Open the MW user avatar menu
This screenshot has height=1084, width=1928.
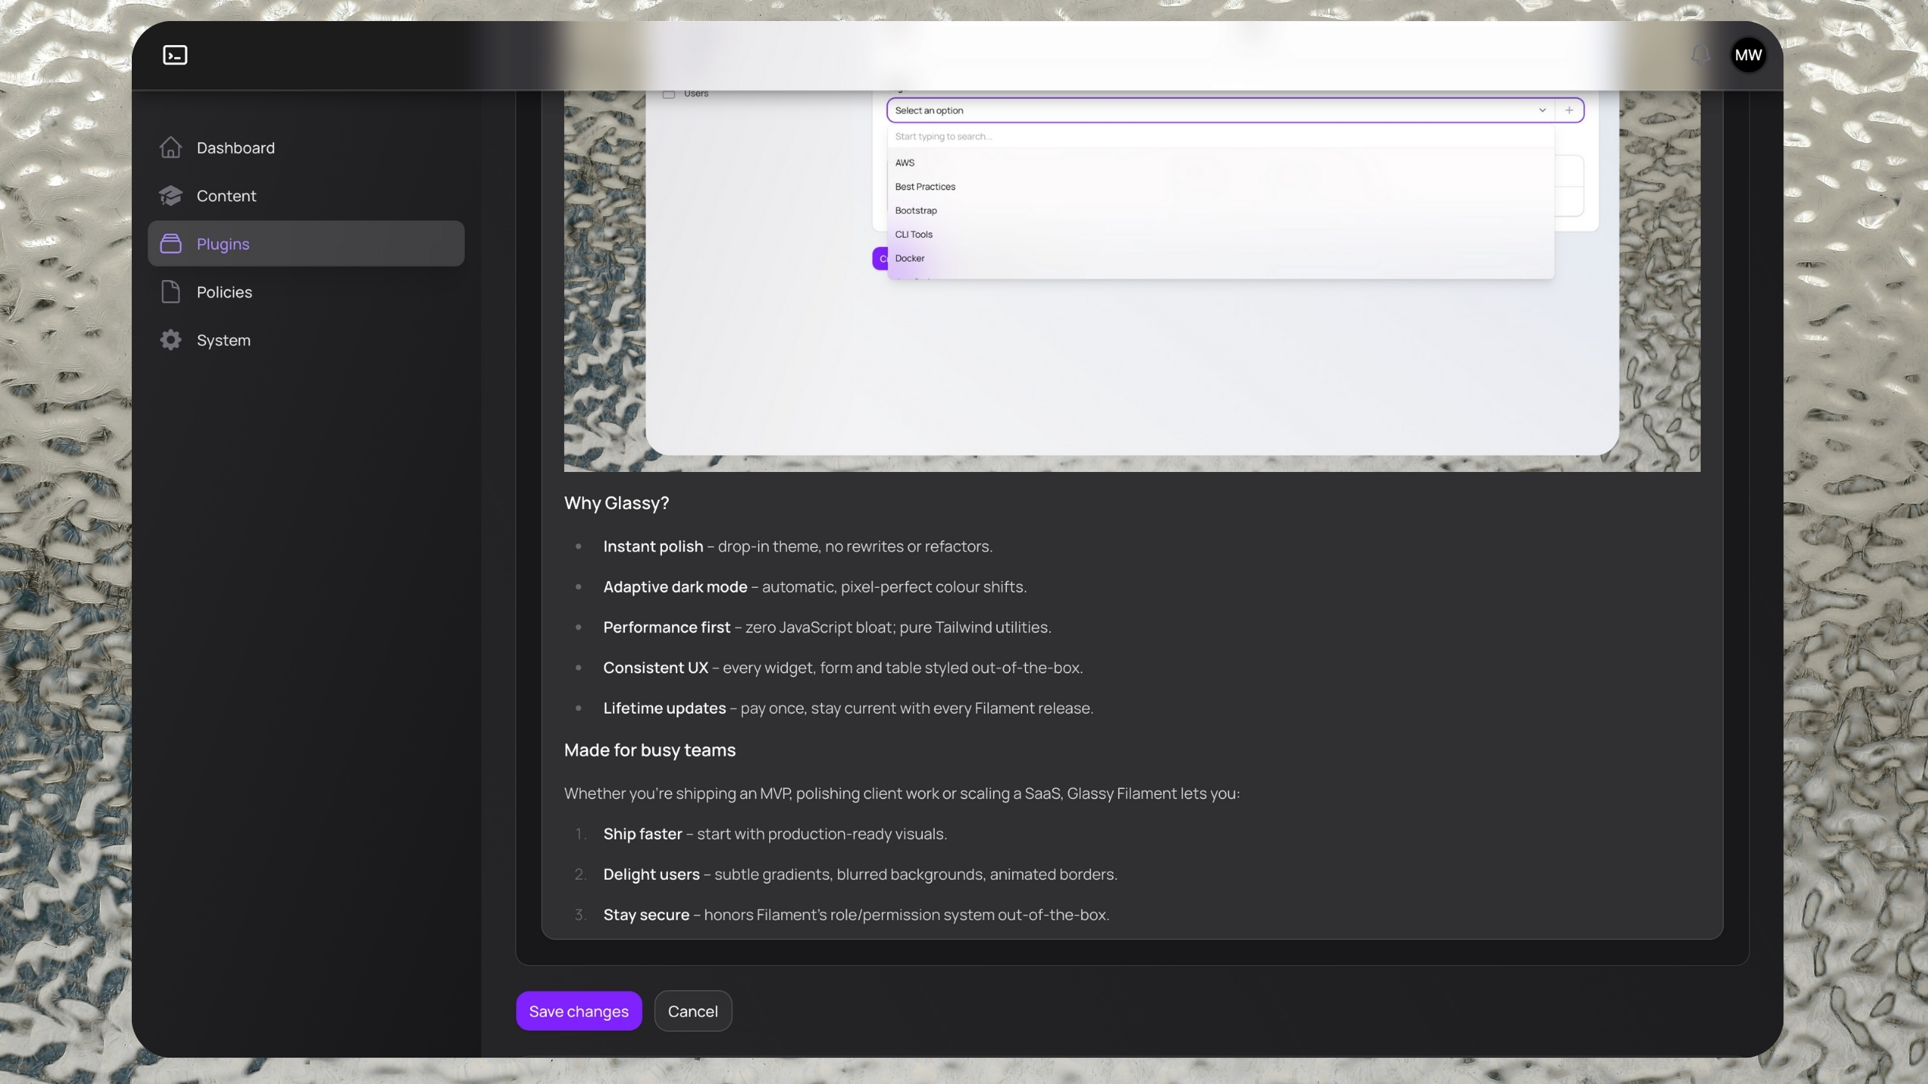click(1748, 55)
